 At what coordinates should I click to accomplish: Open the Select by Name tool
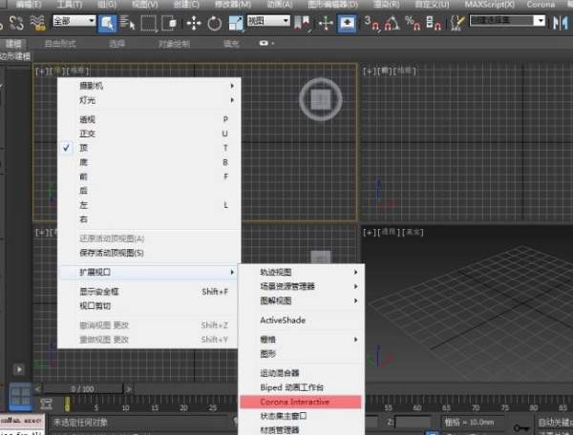127,23
